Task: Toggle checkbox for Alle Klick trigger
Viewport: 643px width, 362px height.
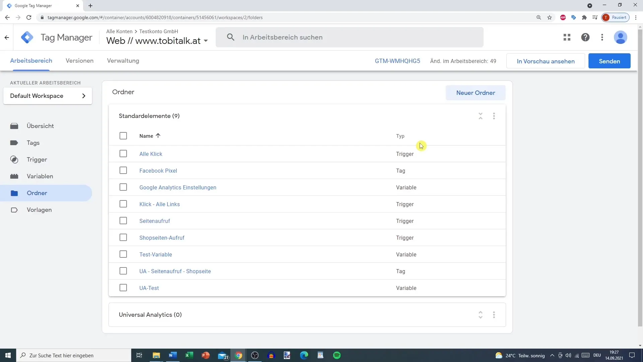Action: 123,154
